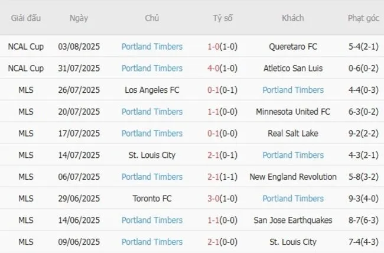Open the New England Revolution team link
384x253 pixels.
(293, 177)
